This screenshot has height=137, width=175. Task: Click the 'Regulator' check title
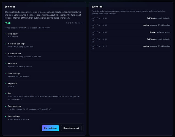tap(12, 83)
